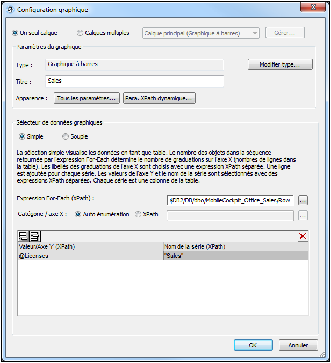Open XPath editor for For-Each expression

pos(303,200)
